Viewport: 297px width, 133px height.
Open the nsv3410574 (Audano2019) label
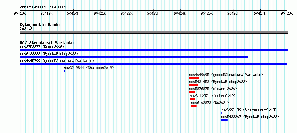click(x=213, y=96)
